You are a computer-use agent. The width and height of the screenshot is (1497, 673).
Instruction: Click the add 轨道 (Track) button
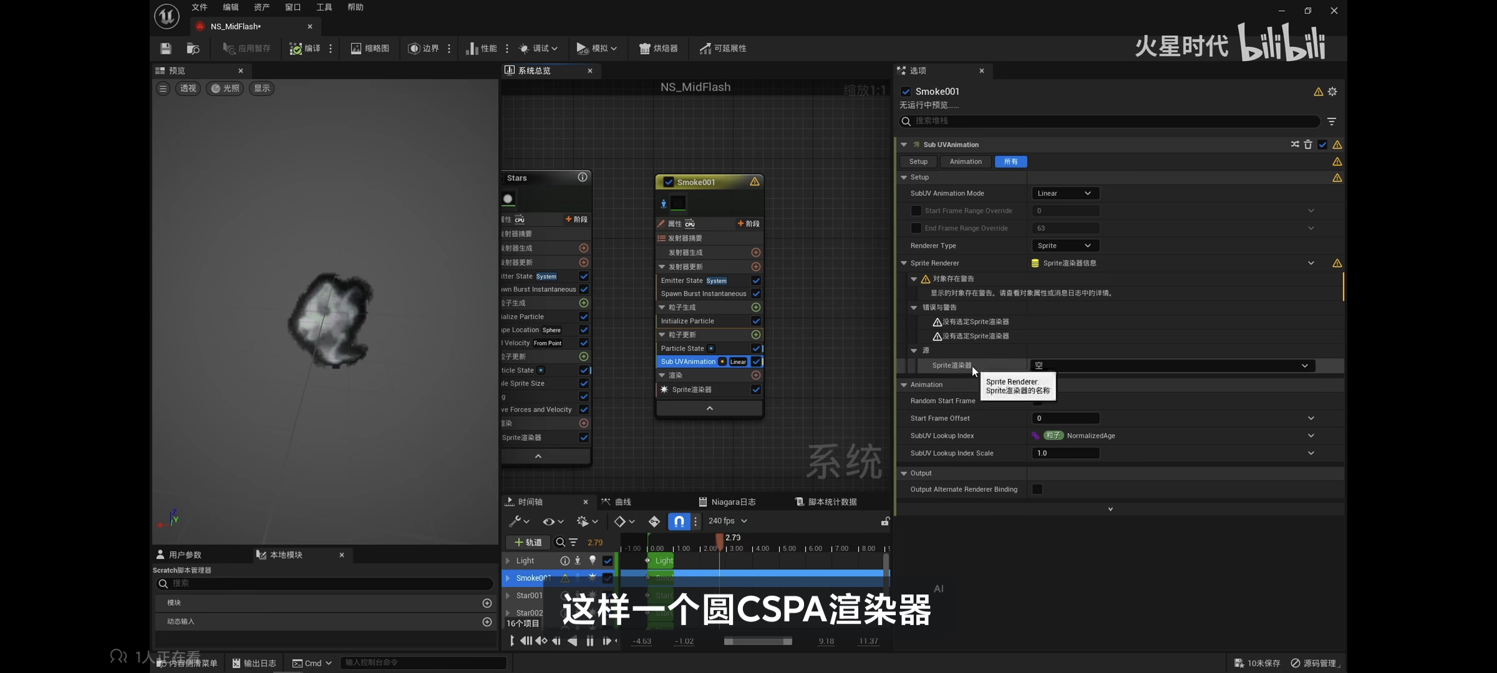528,542
